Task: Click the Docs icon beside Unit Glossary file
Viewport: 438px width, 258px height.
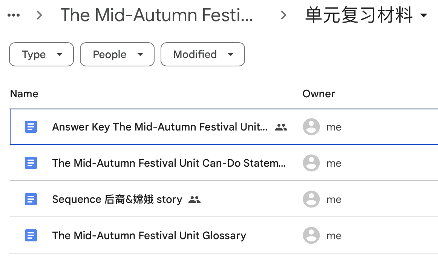Action: [x=31, y=235]
